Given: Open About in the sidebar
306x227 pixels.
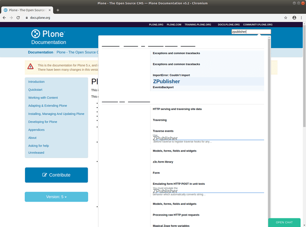Looking at the screenshot, I should click(x=32, y=138).
